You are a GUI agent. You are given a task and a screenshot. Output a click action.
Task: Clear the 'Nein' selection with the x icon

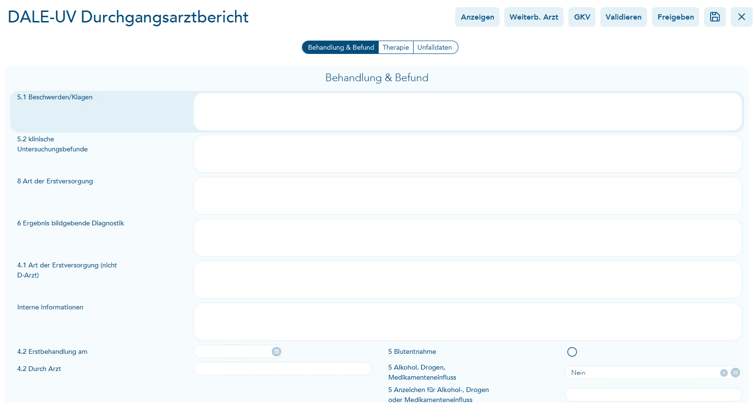coord(724,372)
